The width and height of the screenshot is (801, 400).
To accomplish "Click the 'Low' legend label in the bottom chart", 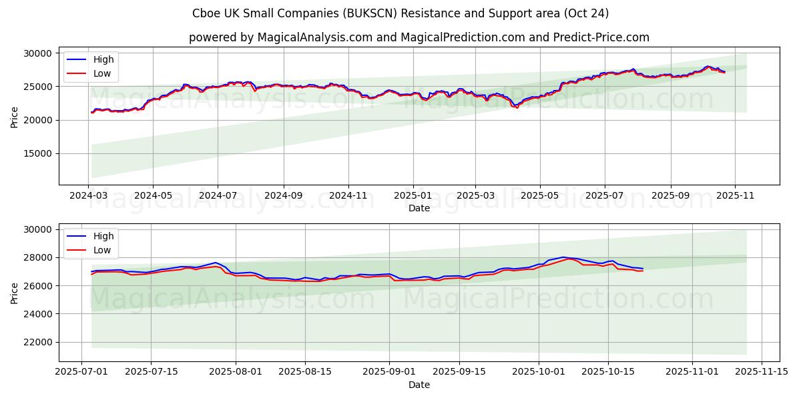I will tap(102, 250).
